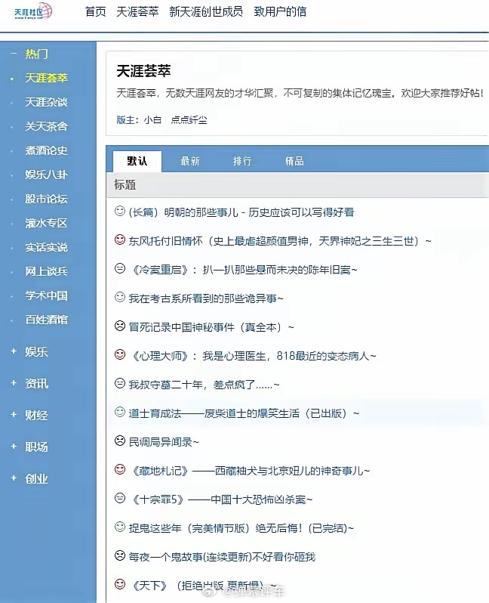Open 网上谈兵 board in sidebar
This screenshot has width=489, height=603.
[47, 271]
